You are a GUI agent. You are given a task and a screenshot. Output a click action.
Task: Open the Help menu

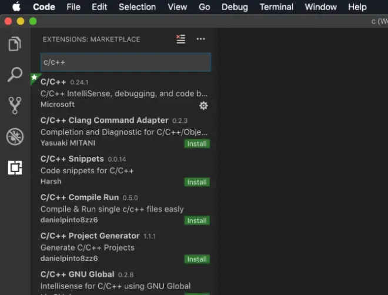point(357,7)
